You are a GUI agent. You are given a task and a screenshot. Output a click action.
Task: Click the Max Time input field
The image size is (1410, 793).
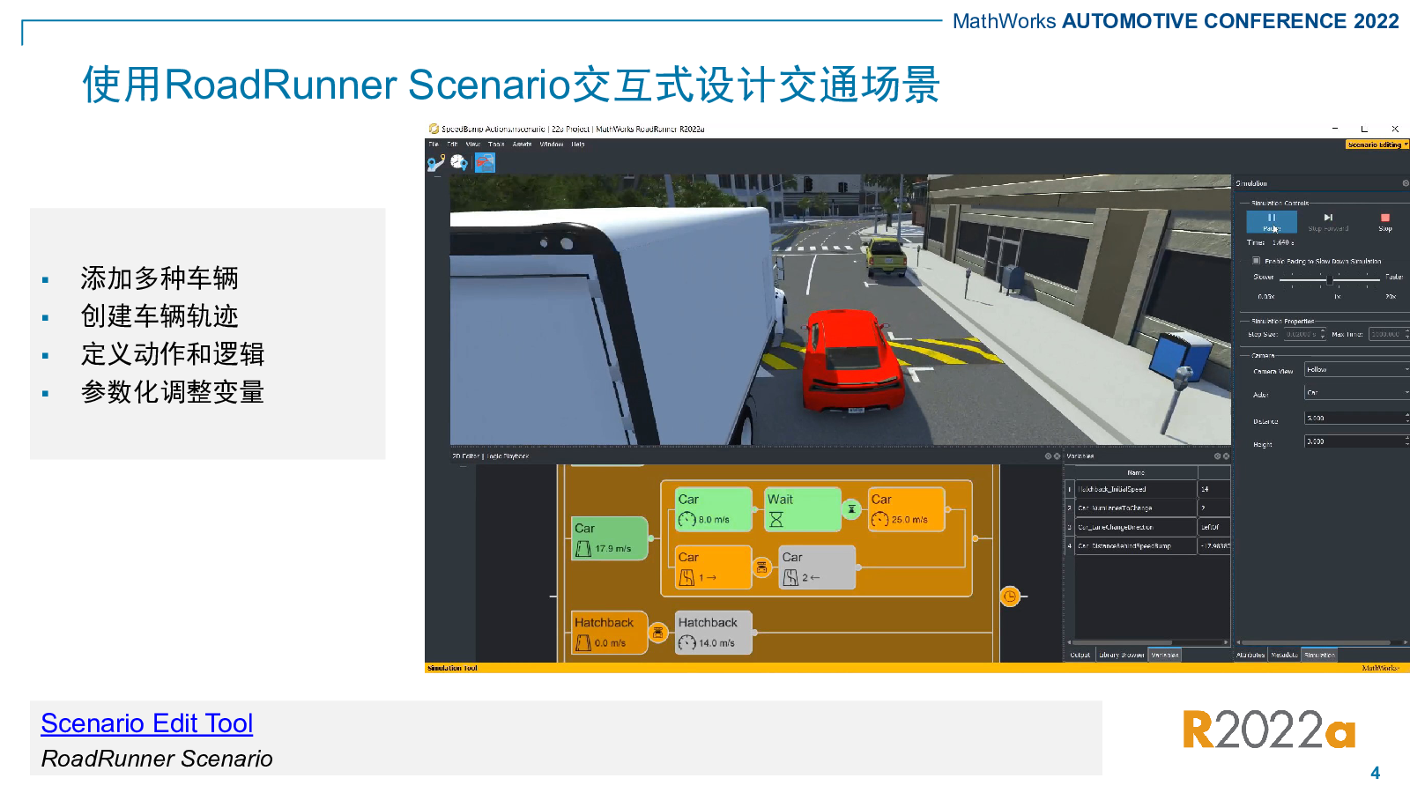(x=1389, y=334)
